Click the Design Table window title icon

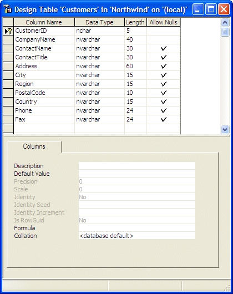[x=7, y=9]
